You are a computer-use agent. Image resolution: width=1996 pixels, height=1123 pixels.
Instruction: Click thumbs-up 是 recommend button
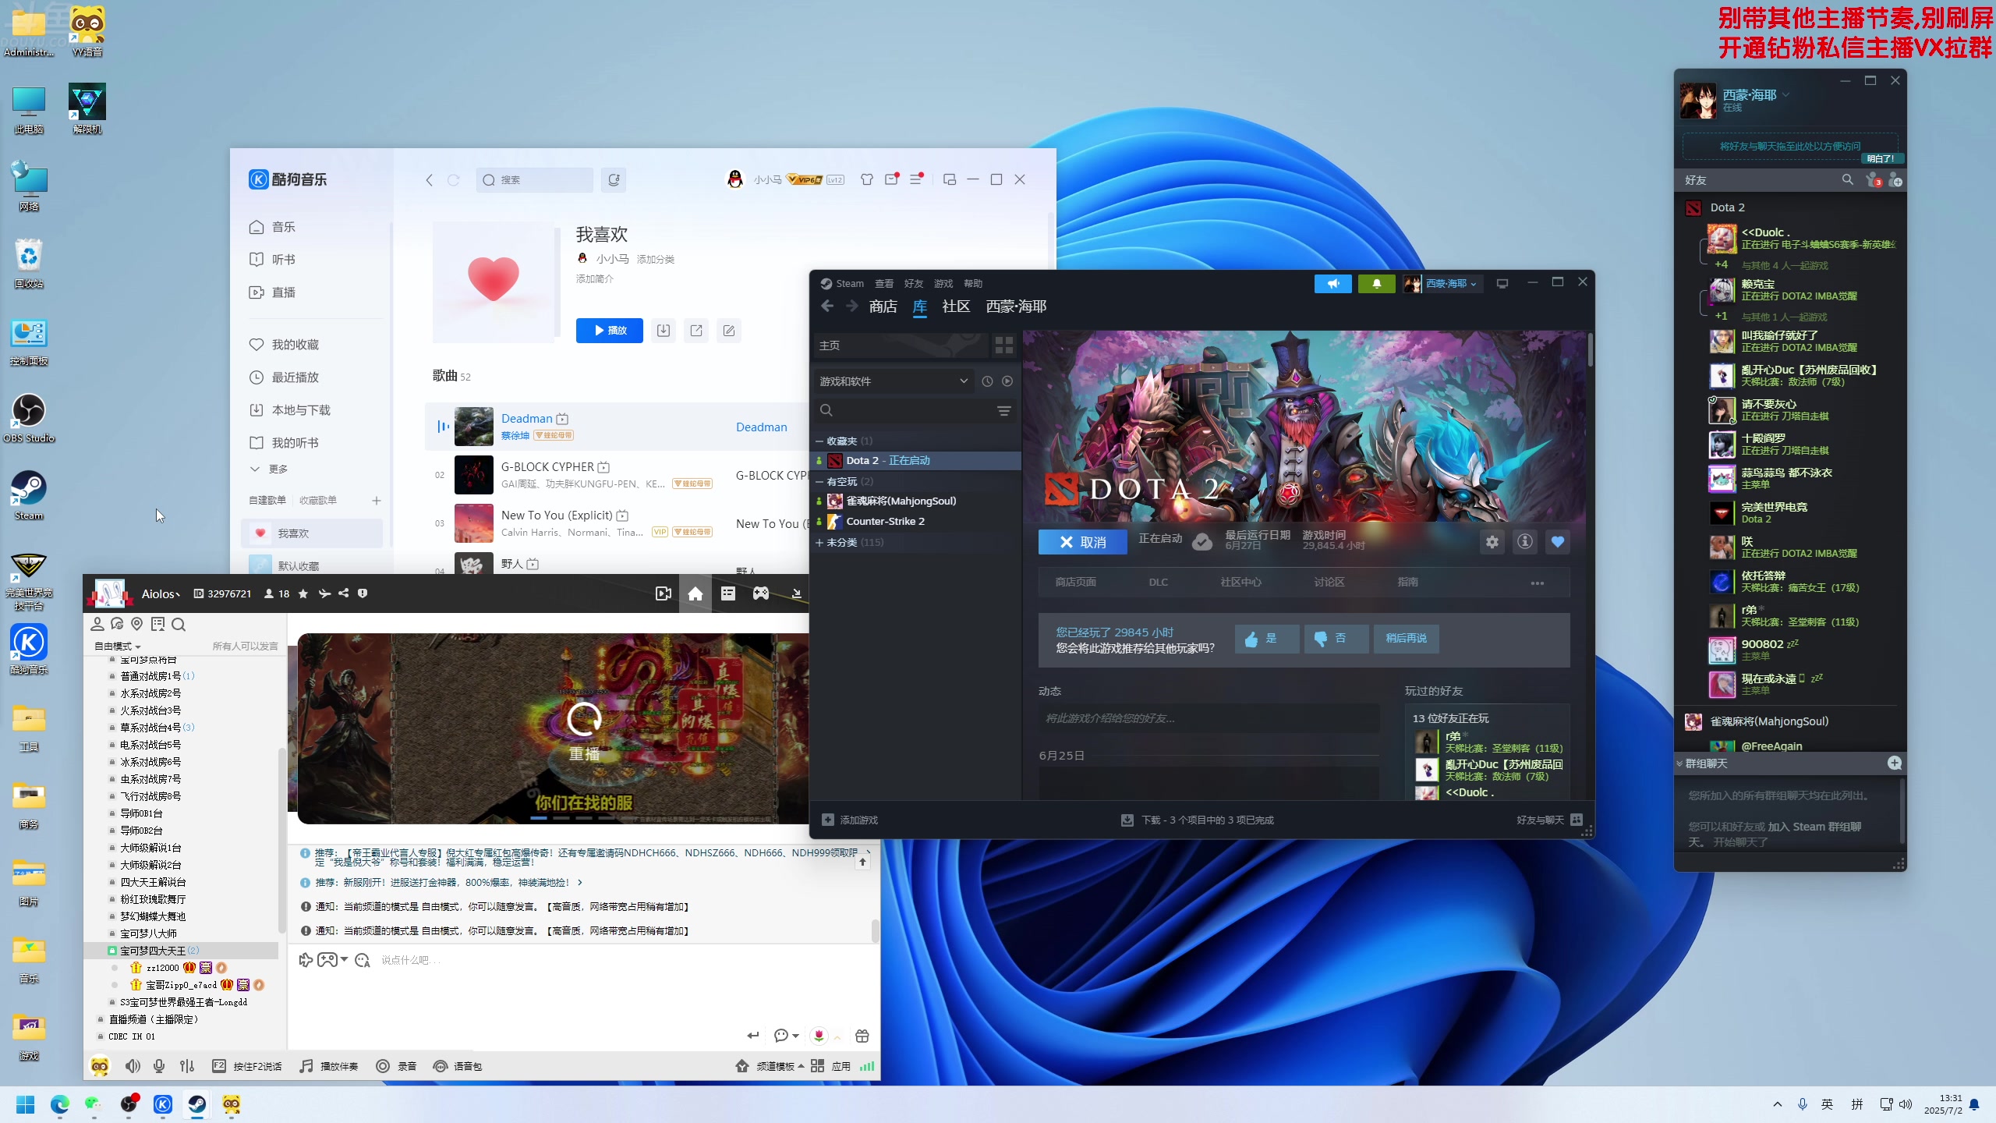1265,639
